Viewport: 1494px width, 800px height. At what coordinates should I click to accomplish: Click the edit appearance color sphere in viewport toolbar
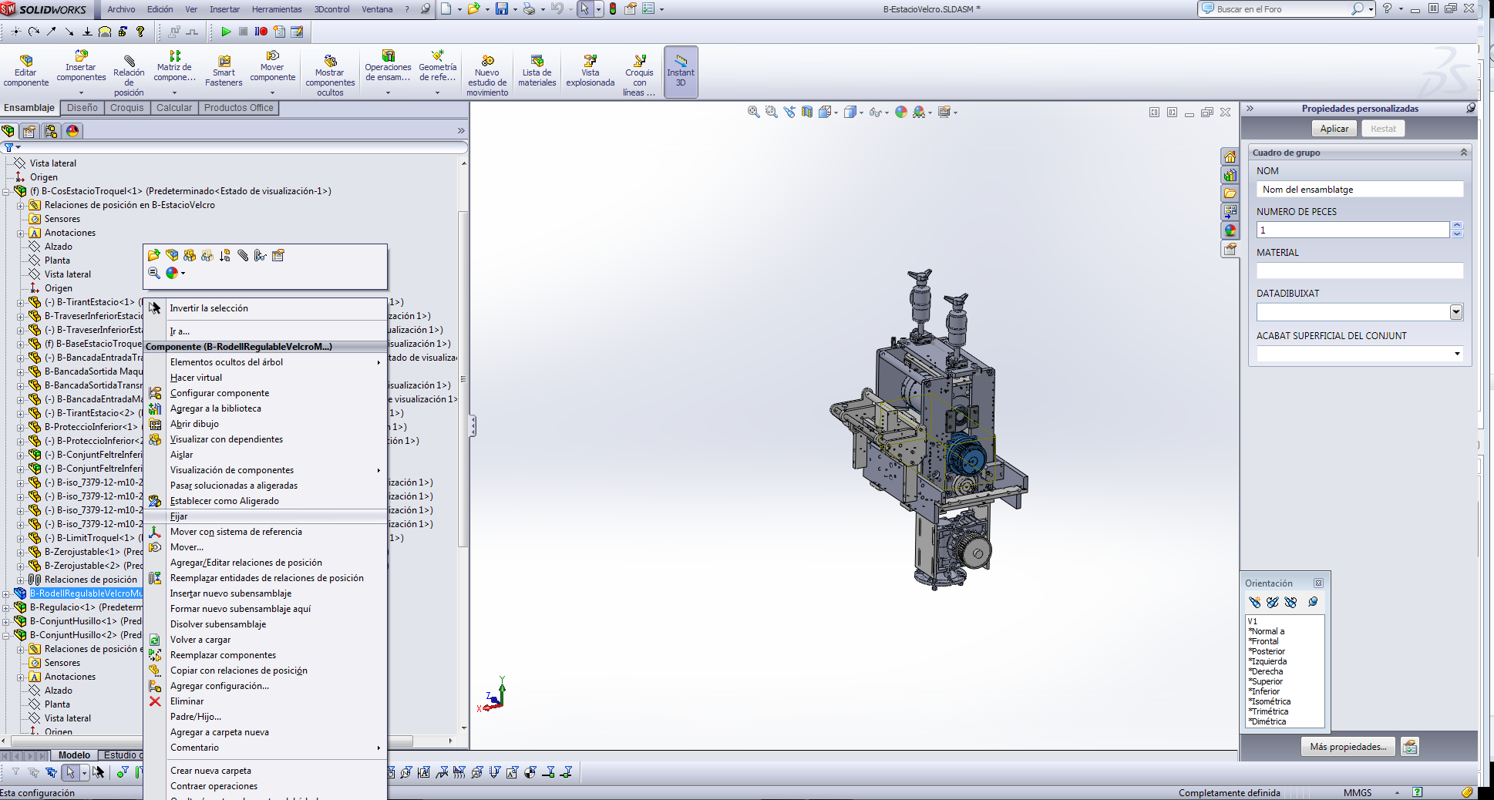[x=901, y=112]
